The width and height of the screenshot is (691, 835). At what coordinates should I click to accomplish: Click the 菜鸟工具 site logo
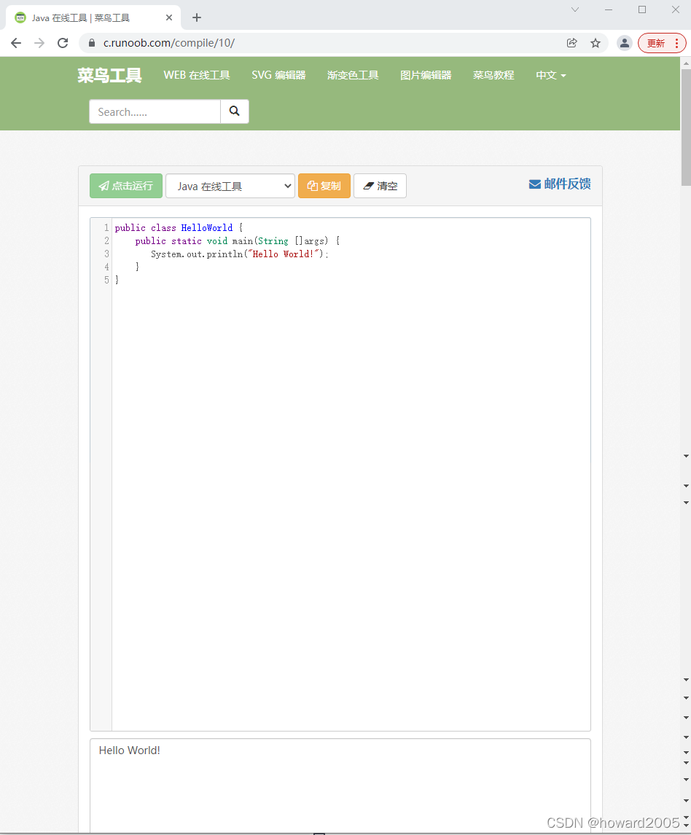click(x=109, y=75)
